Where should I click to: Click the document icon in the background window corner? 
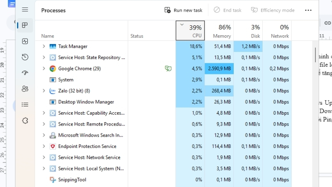[12, 4]
